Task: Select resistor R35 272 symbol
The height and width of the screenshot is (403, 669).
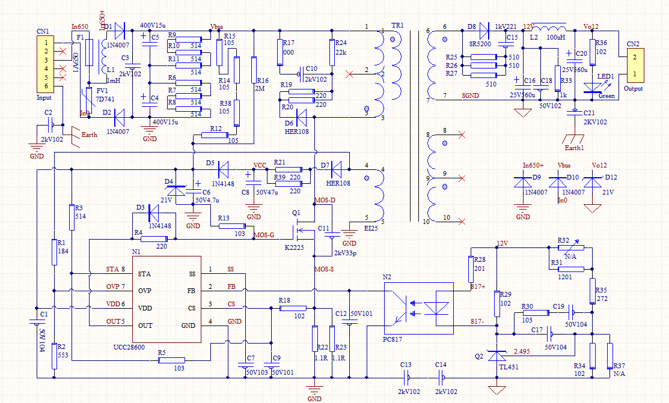Action: 592,291
